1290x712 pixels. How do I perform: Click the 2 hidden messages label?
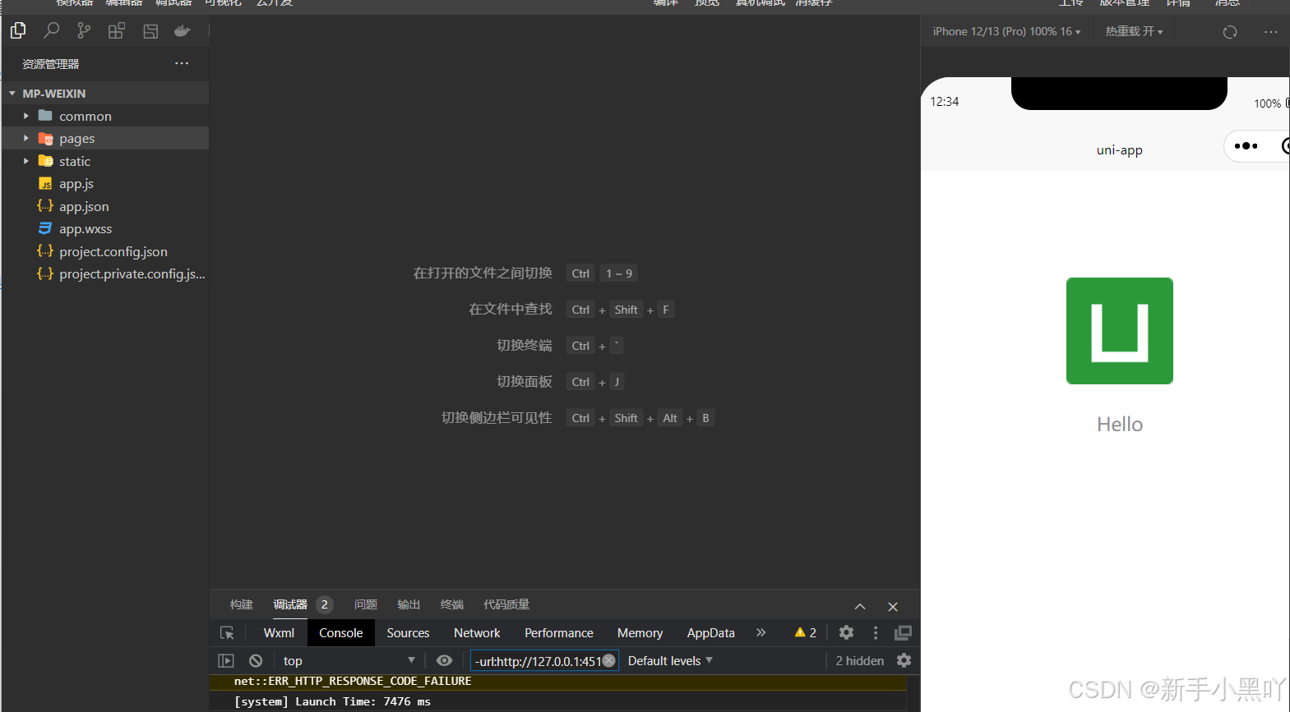click(859, 660)
